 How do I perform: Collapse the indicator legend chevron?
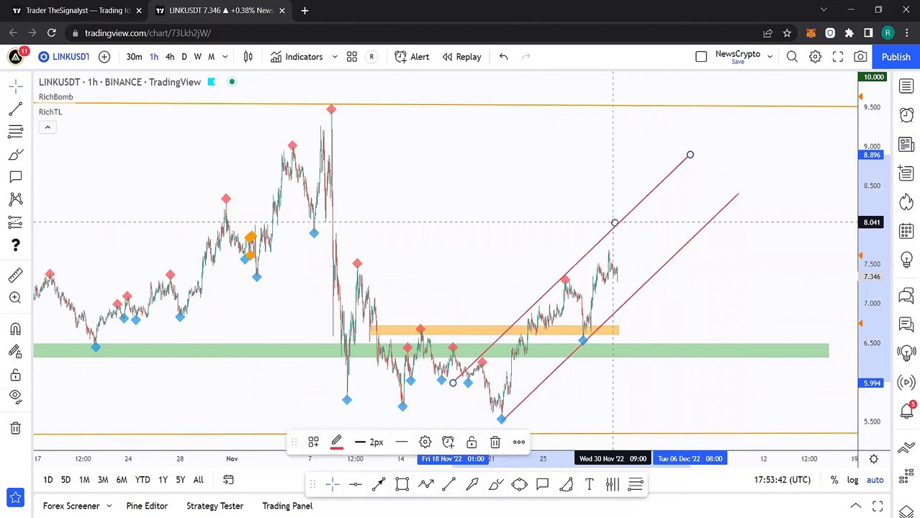click(x=48, y=127)
